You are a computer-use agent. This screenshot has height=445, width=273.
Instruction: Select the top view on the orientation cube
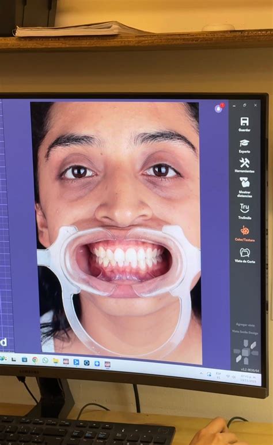tap(246, 343)
